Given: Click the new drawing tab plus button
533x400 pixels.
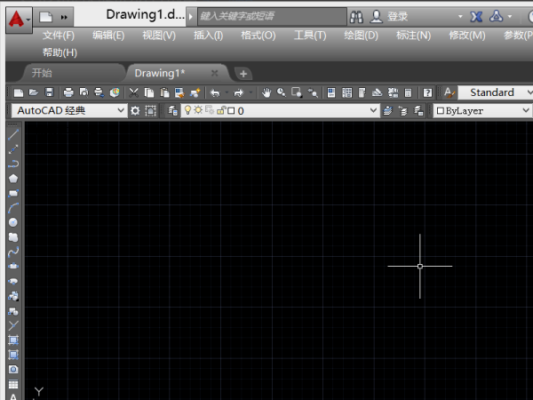Looking at the screenshot, I should tap(243, 74).
